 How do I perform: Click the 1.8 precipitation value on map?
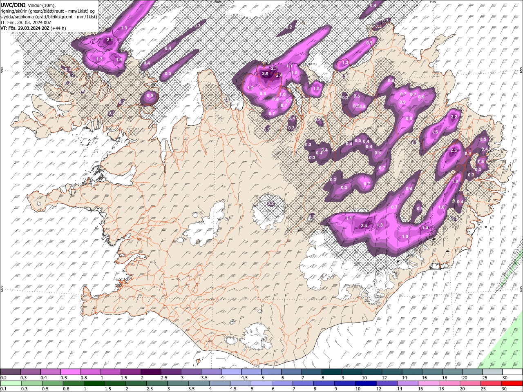[455, 182]
